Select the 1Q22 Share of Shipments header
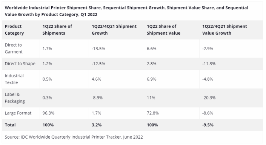The image size is (266, 145). [x=57, y=30]
